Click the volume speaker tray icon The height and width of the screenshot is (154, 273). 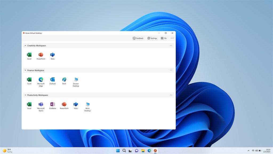point(256,151)
